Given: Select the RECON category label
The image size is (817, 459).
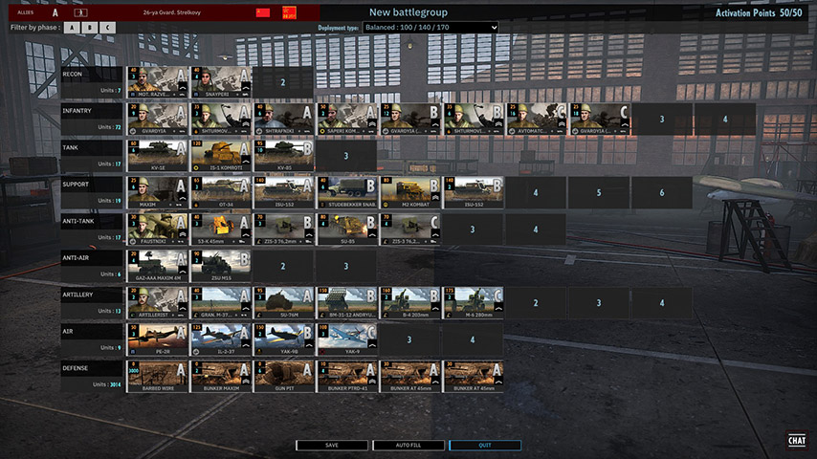Looking at the screenshot, I should tap(73, 74).
